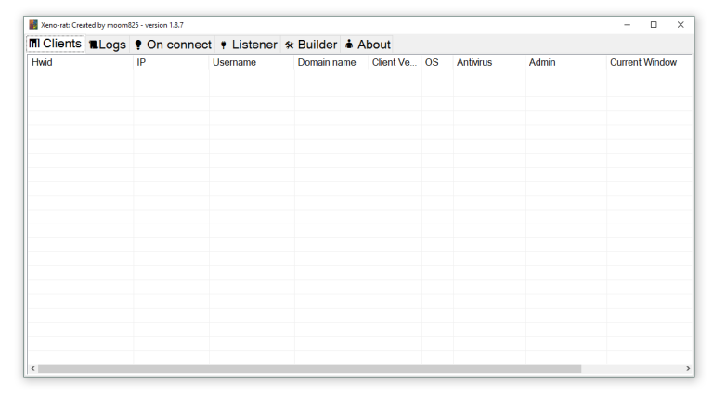Minimize the Xeno-rat window
This screenshot has width=713, height=397.
628,25
